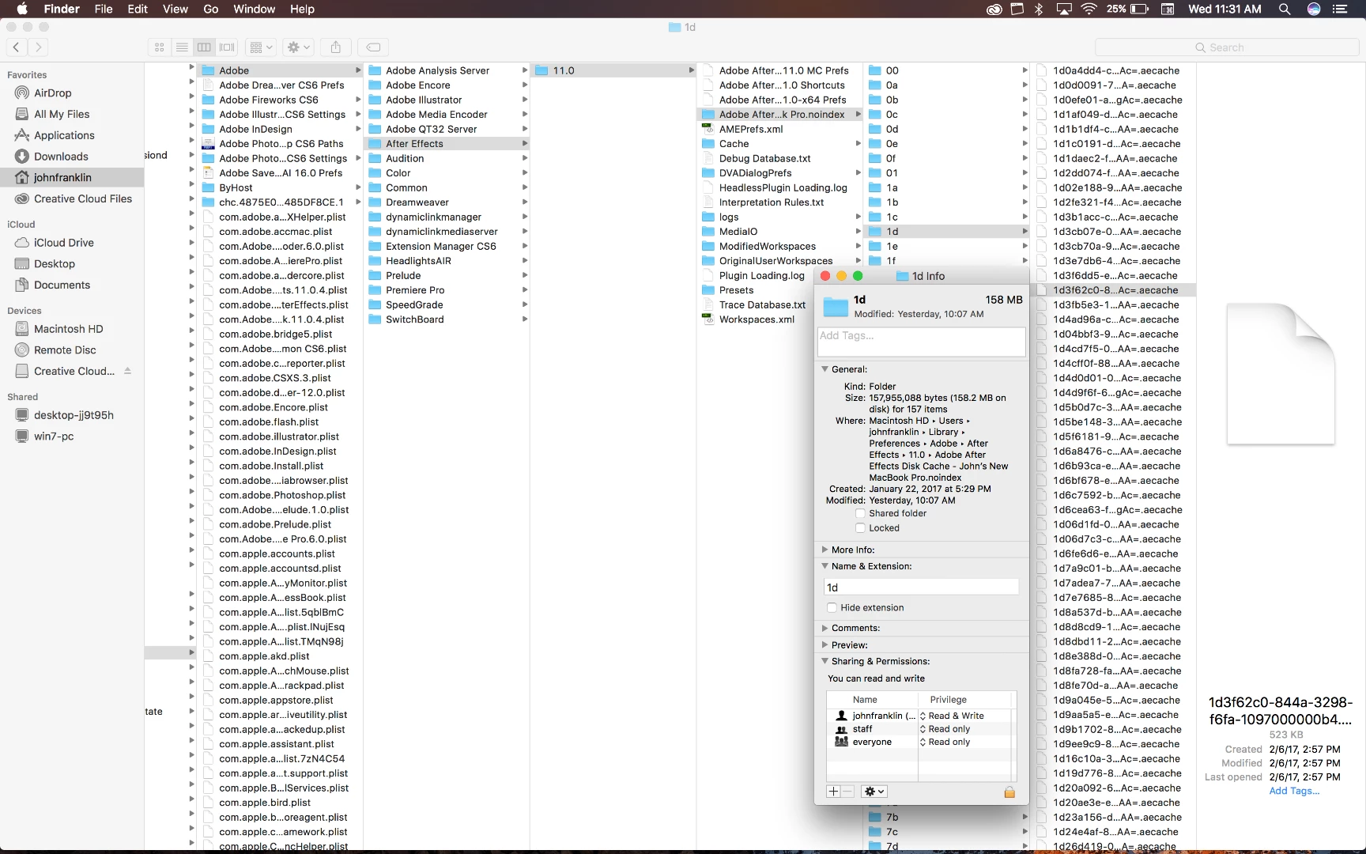This screenshot has height=854, width=1366.
Task: Open Spotlight search in menu bar
Action: 1285,9
